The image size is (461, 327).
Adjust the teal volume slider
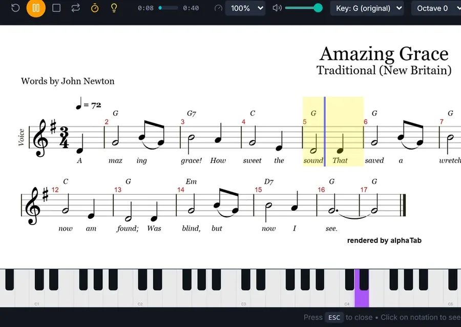304,8
